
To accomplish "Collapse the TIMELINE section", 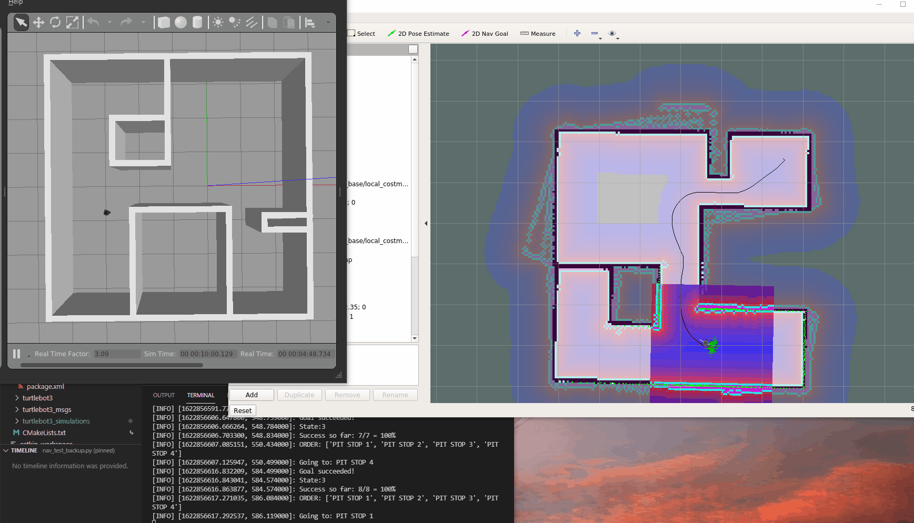I will click(x=6, y=451).
